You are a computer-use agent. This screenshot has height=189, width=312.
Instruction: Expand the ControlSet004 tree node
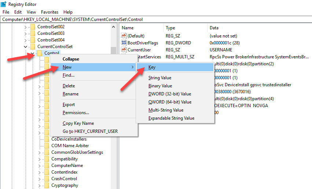[x=25, y=40]
